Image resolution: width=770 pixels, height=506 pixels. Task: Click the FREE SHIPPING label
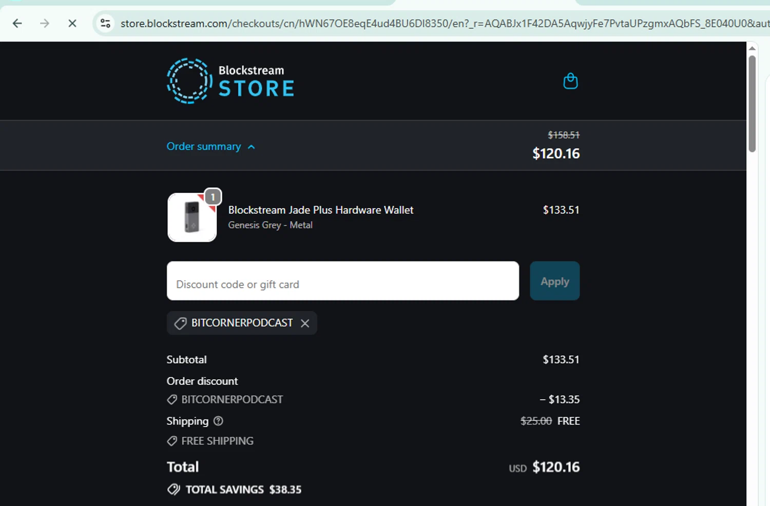pyautogui.click(x=217, y=441)
